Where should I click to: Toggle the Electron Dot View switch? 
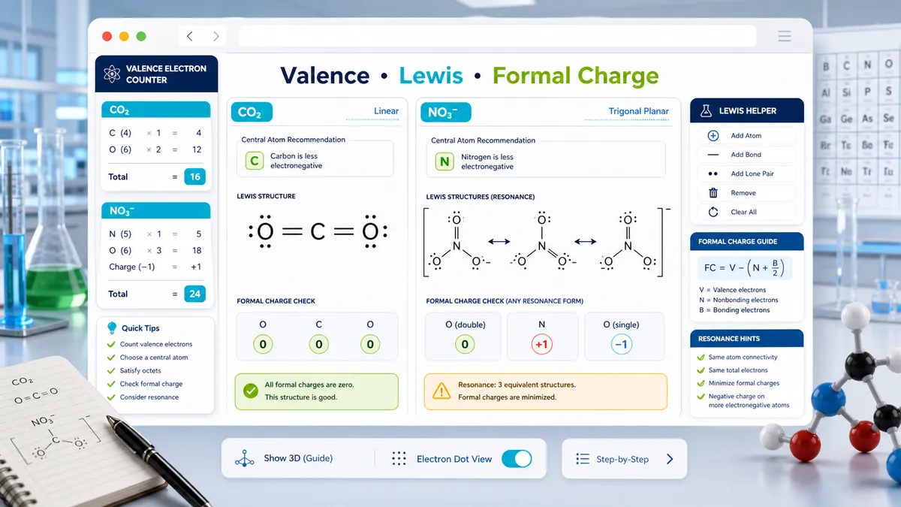click(517, 459)
